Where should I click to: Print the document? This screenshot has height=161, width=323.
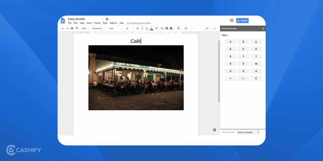pos(72,28)
